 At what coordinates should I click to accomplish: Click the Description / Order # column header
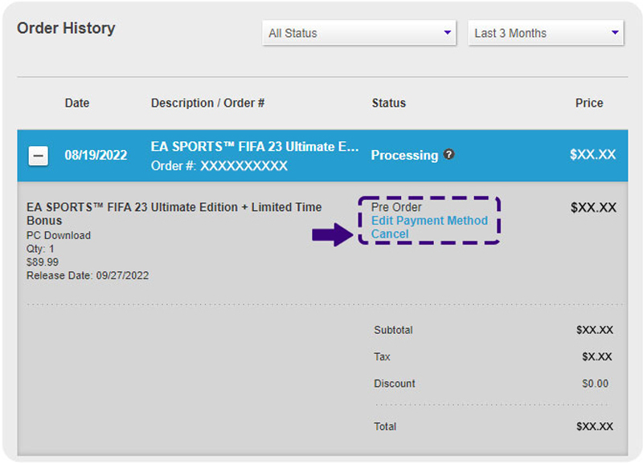(208, 103)
